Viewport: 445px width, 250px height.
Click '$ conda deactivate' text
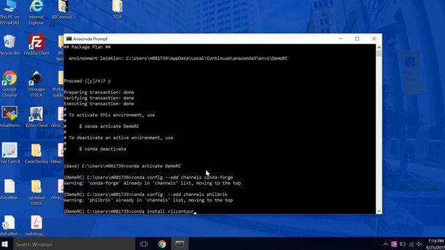[102, 149]
